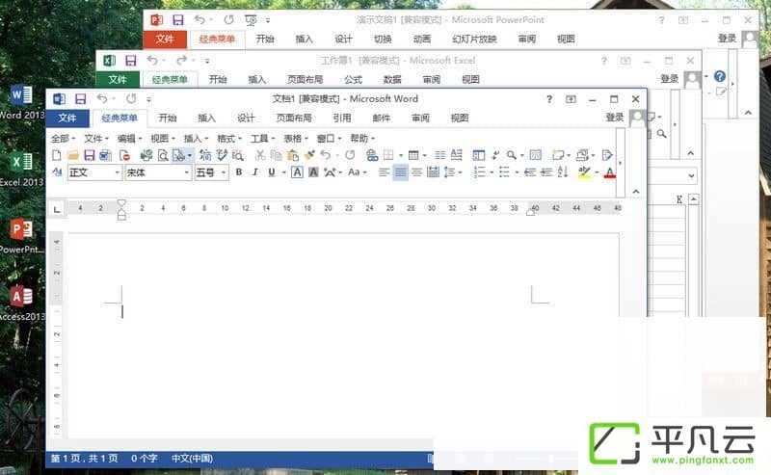
Task: Collapse the Word ribbon with the chevron
Action: coord(636,192)
